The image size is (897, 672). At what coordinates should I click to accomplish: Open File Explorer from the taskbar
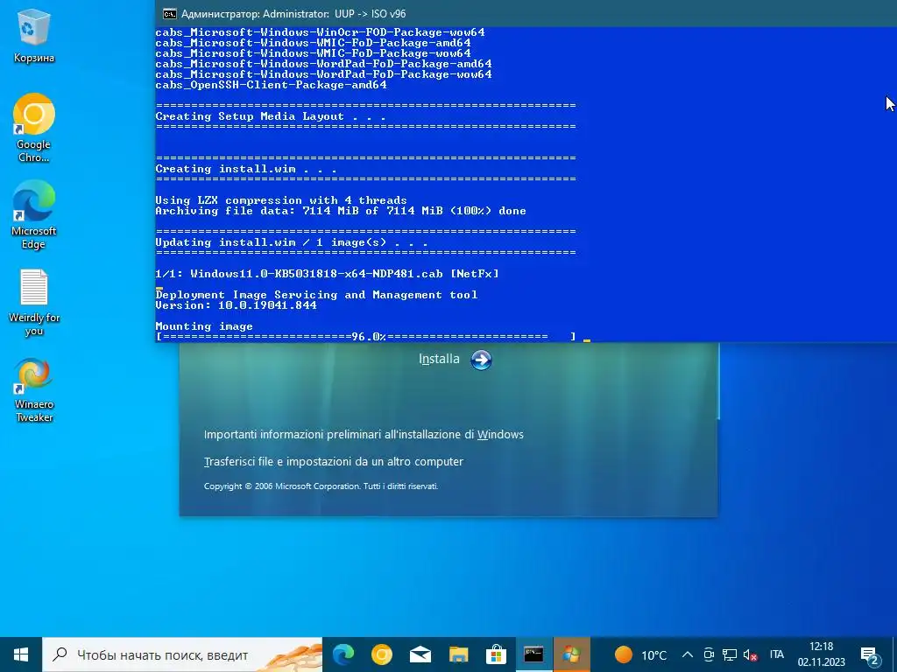(458, 654)
